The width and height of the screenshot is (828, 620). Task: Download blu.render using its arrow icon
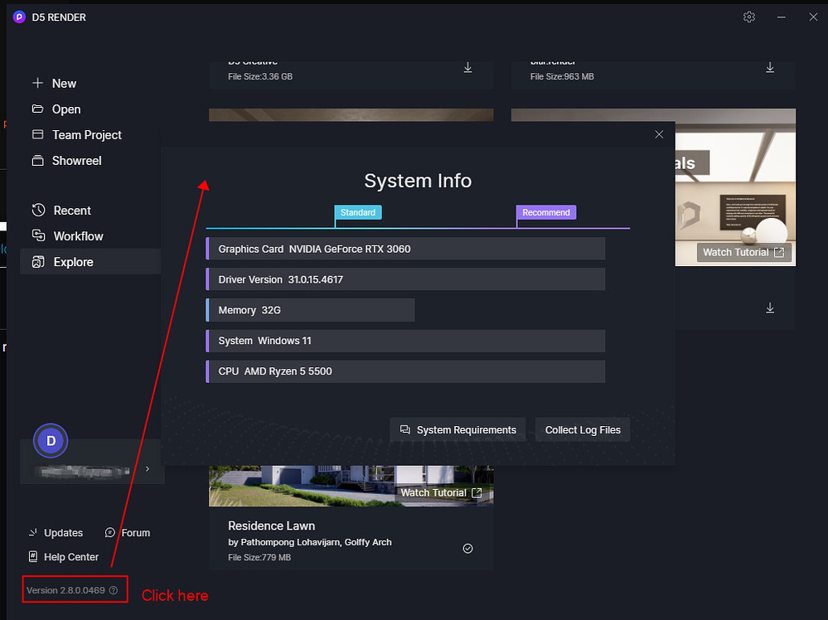point(769,68)
